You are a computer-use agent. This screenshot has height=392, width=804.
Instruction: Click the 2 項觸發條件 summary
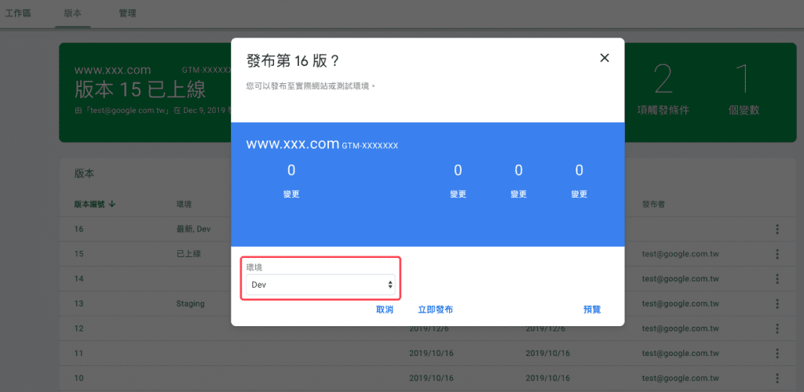(x=663, y=92)
